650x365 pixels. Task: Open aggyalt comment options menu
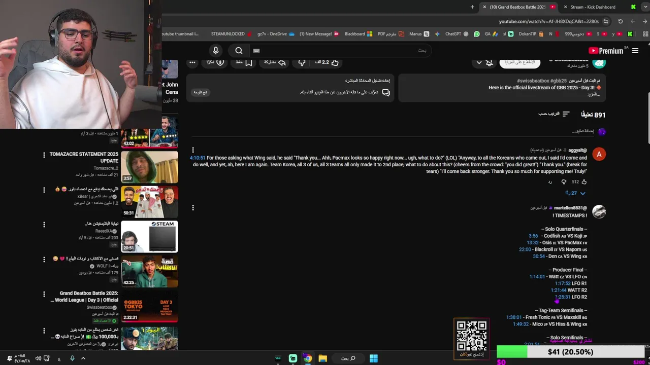coord(193,150)
